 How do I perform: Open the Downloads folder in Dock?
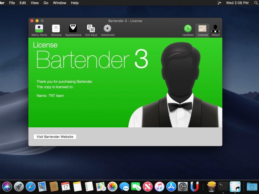click(x=252, y=187)
